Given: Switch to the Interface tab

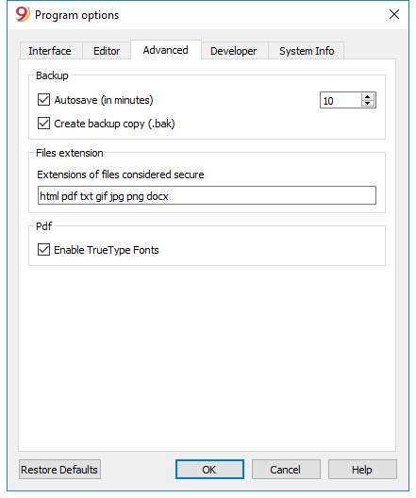Looking at the screenshot, I should tap(50, 51).
